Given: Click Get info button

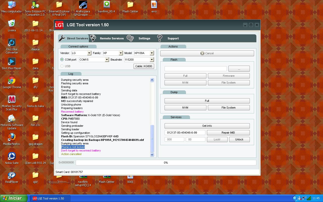Looking at the screenshot, I should point(207,126).
